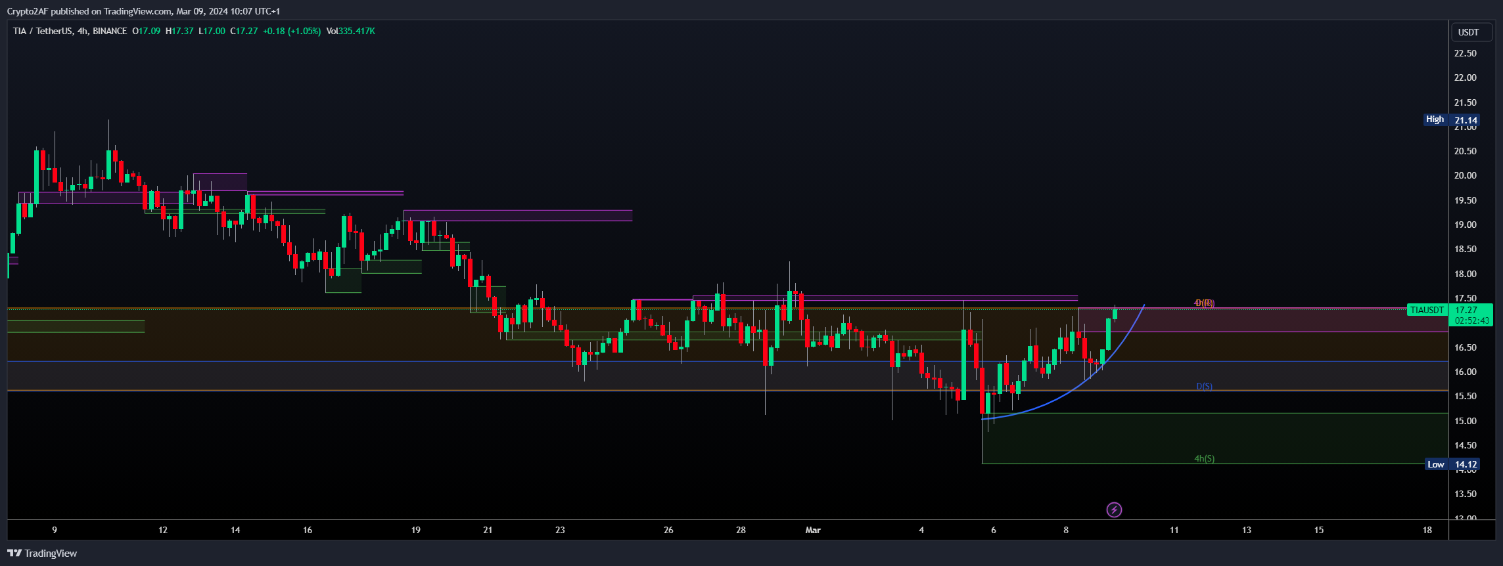The height and width of the screenshot is (566, 1503).
Task: Click the date 21 on the time axis
Action: (488, 530)
